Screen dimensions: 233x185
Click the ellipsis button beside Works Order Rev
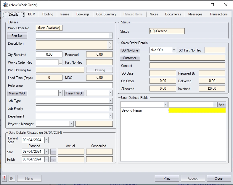(x=60, y=62)
